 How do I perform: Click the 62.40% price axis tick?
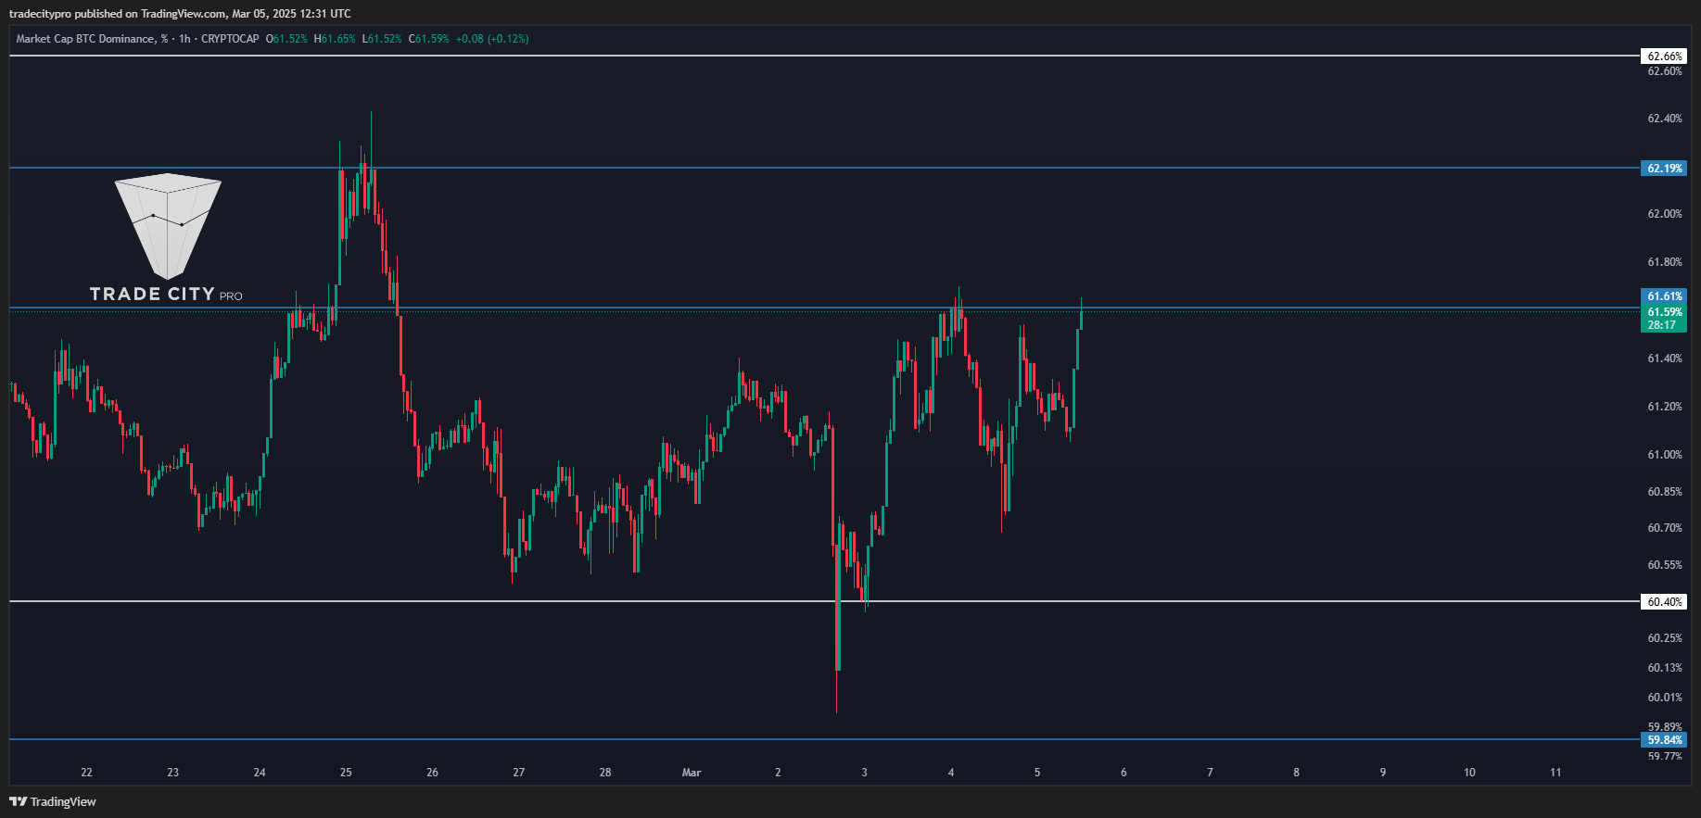tap(1665, 119)
